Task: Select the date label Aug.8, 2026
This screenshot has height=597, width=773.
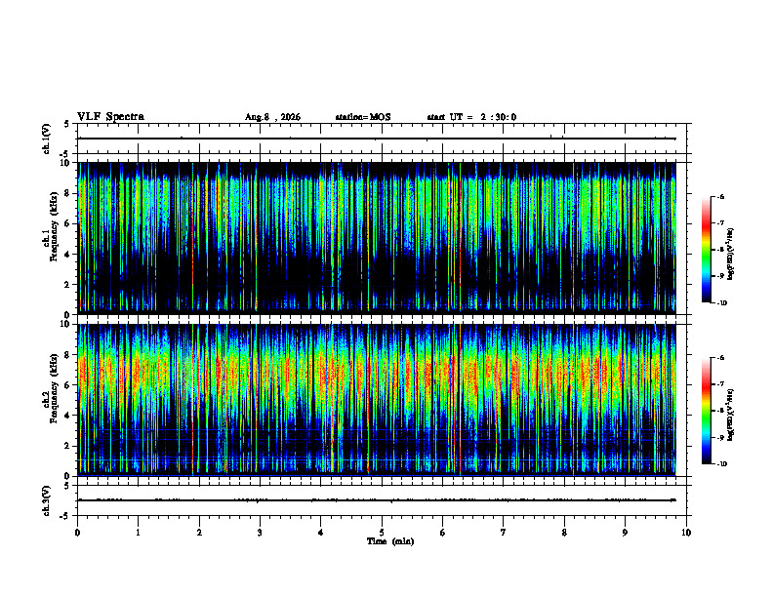Action: (x=272, y=117)
